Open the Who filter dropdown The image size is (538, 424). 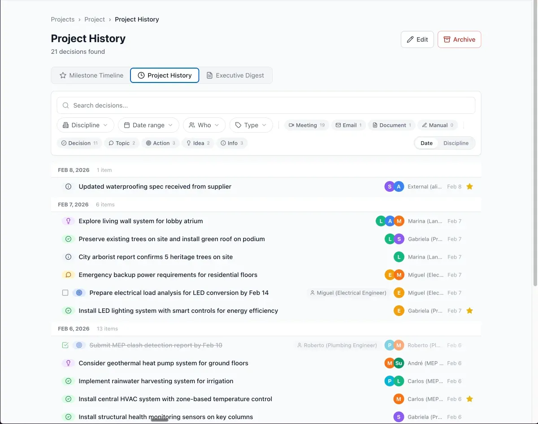point(204,125)
